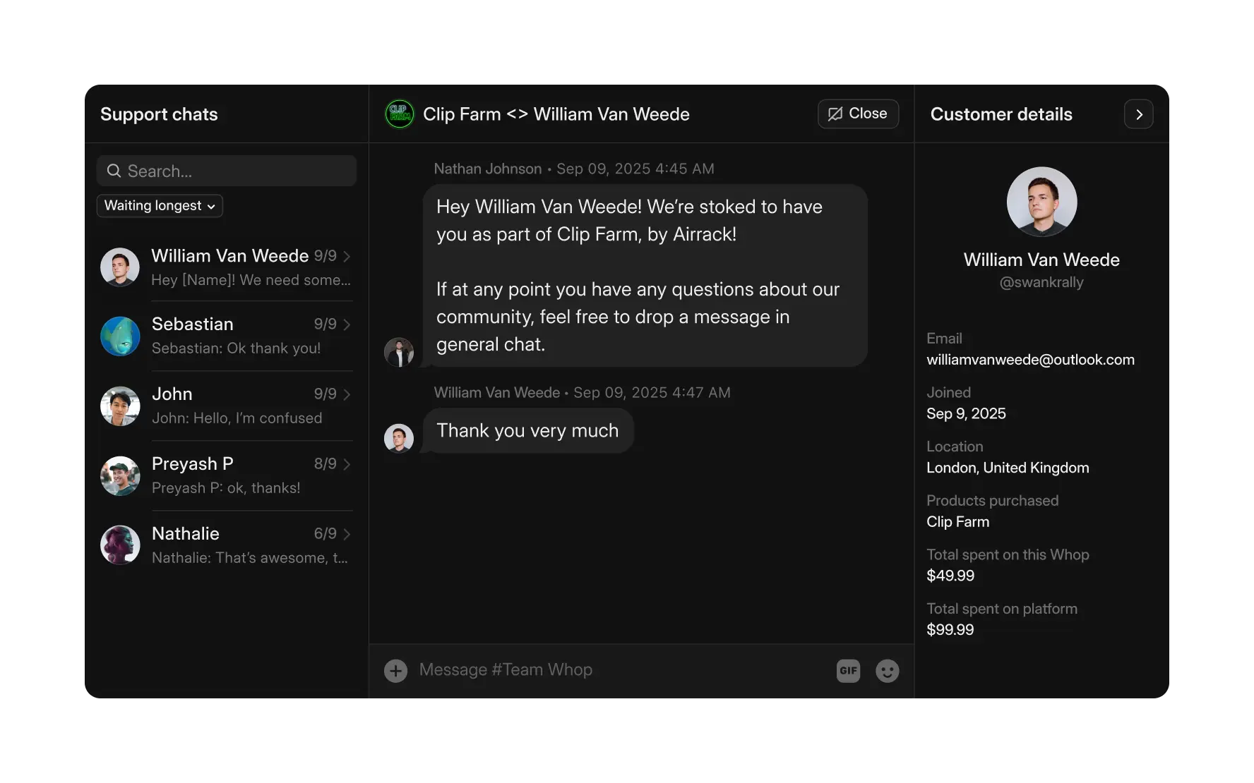Viewport: 1254px width, 783px height.
Task: Open the emoji picker icon
Action: point(888,671)
